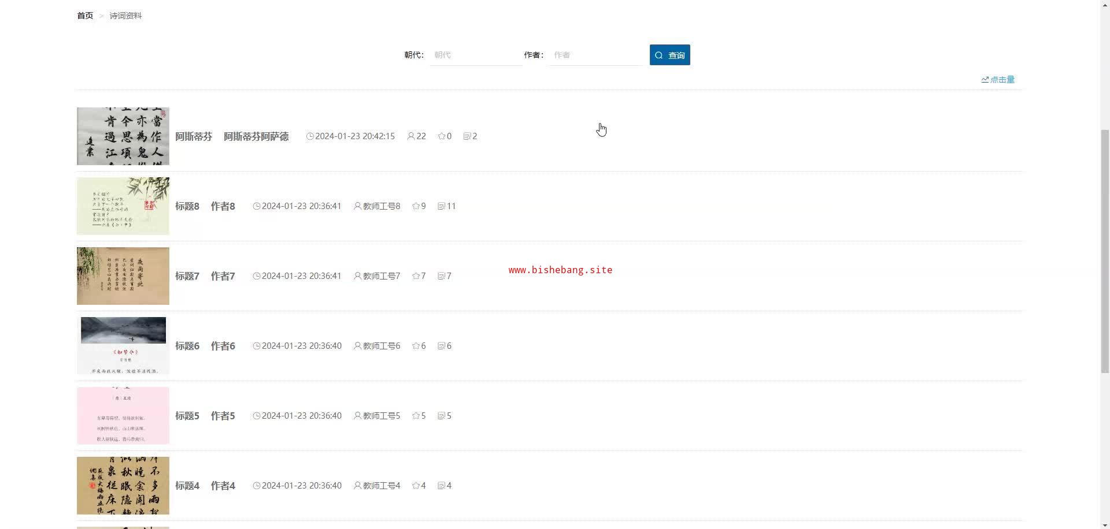
Task: Click the user icon beside 22
Action: tap(411, 136)
